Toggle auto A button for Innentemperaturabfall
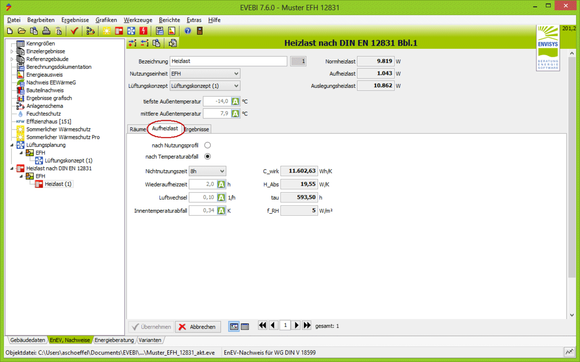The height and width of the screenshot is (362, 580). (221, 210)
